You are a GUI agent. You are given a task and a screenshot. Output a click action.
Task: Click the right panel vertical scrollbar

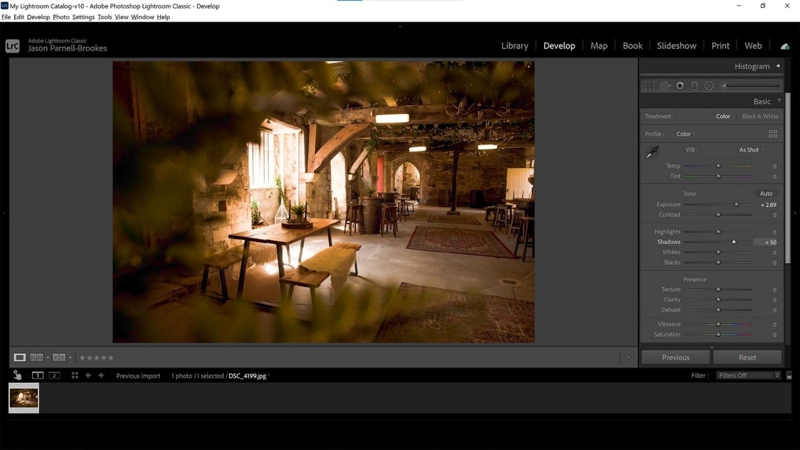click(x=787, y=178)
